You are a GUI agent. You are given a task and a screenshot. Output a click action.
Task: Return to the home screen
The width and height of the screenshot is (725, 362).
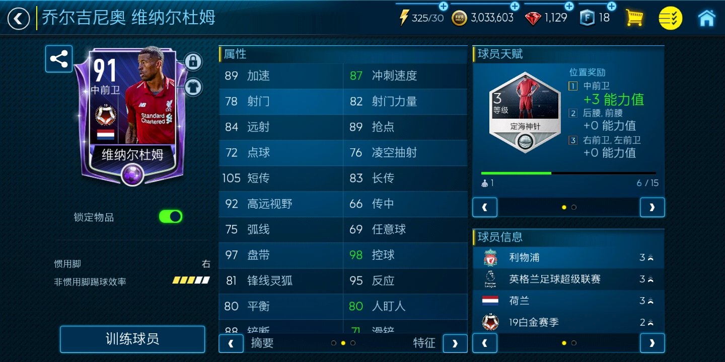707,18
